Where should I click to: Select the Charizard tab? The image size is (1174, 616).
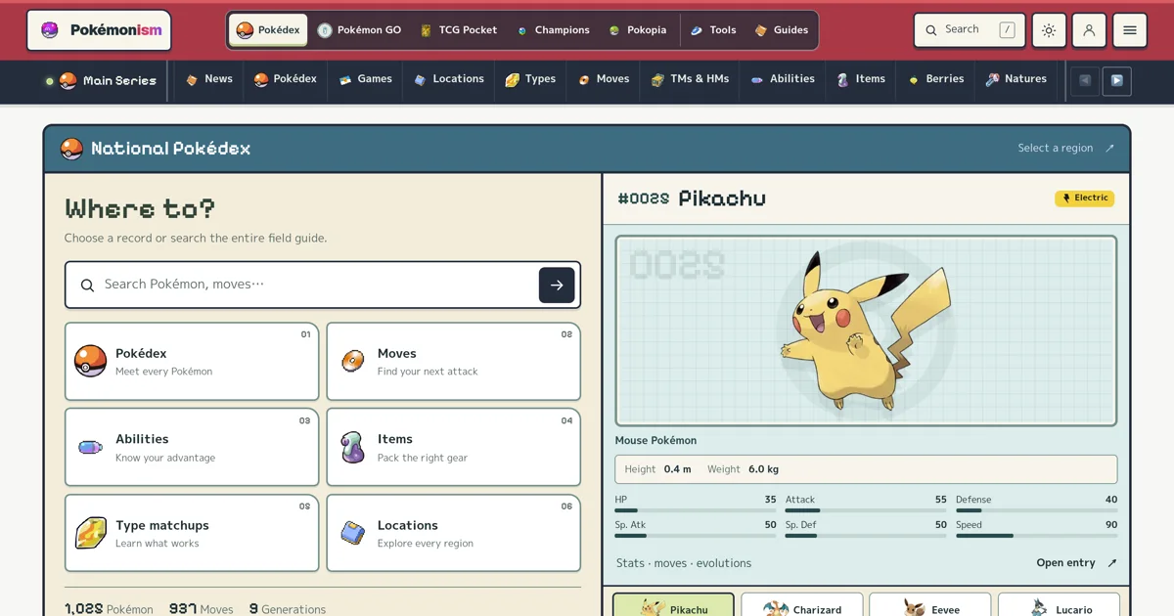pos(802,605)
